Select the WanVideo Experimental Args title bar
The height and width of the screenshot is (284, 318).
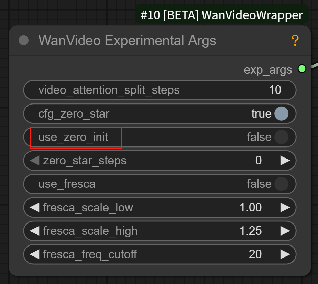(127, 41)
